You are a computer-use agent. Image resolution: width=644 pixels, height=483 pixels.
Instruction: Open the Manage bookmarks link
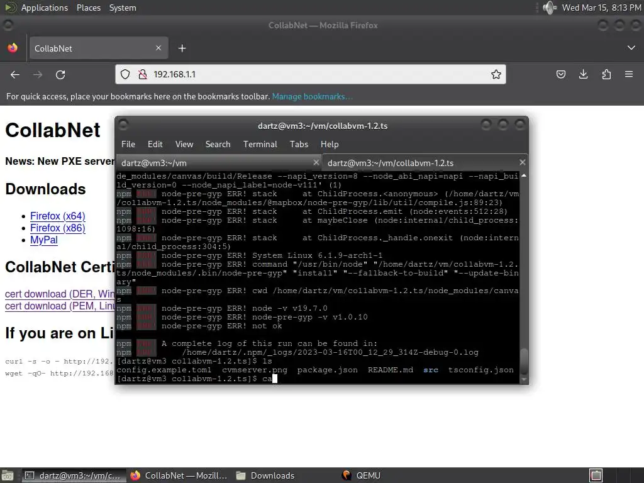pos(312,96)
